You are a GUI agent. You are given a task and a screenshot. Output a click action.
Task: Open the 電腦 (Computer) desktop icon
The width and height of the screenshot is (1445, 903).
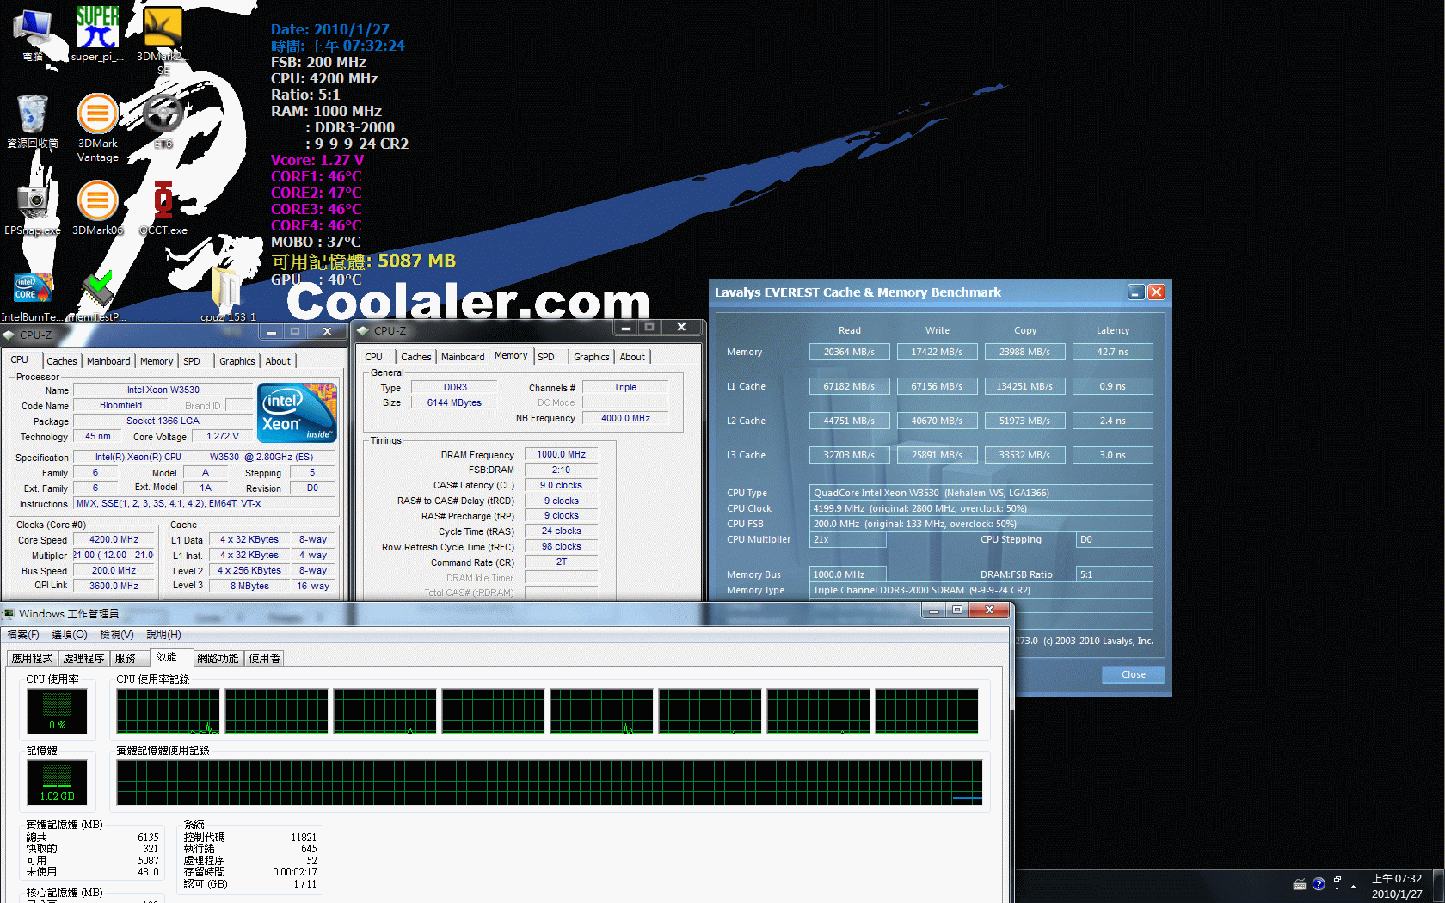33,34
